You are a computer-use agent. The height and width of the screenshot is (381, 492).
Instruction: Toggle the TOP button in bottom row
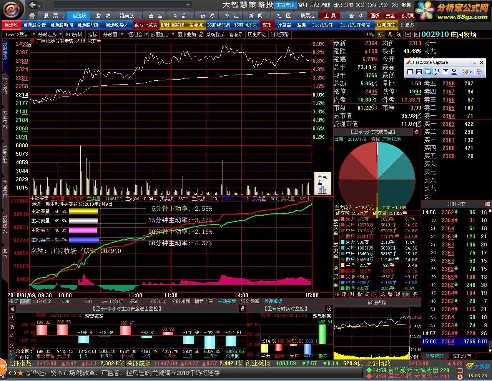coord(406,294)
